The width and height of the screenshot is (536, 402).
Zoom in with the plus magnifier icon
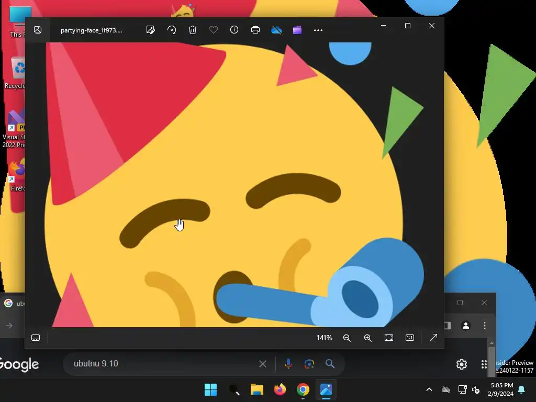(368, 338)
